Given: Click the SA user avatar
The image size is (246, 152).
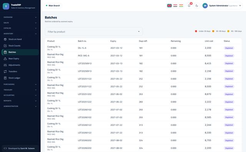Looking at the screenshot, I should coord(205,6).
